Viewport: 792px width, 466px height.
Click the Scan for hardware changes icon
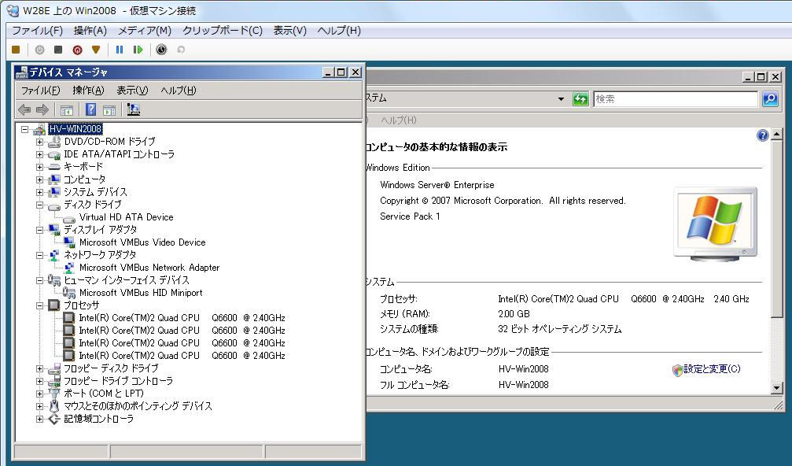(x=134, y=109)
